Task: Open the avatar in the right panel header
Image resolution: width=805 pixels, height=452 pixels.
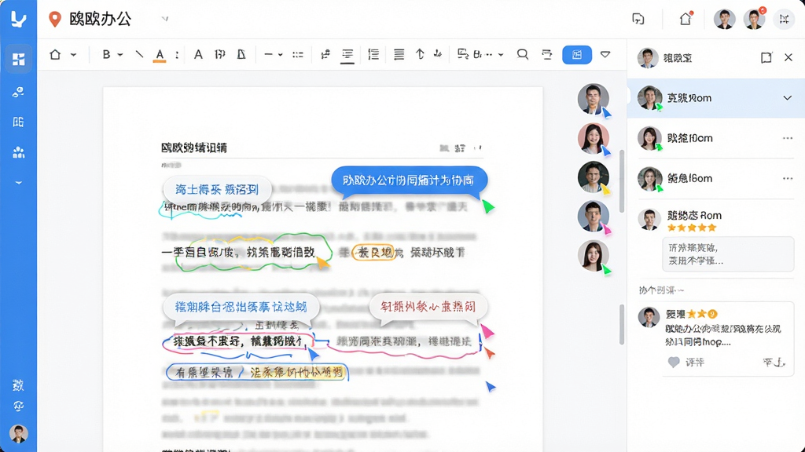Action: coord(648,58)
